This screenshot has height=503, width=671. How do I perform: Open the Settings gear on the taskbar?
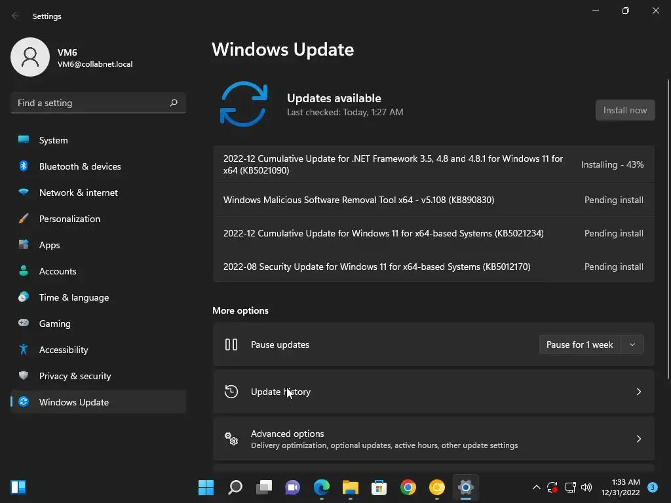pos(466,487)
